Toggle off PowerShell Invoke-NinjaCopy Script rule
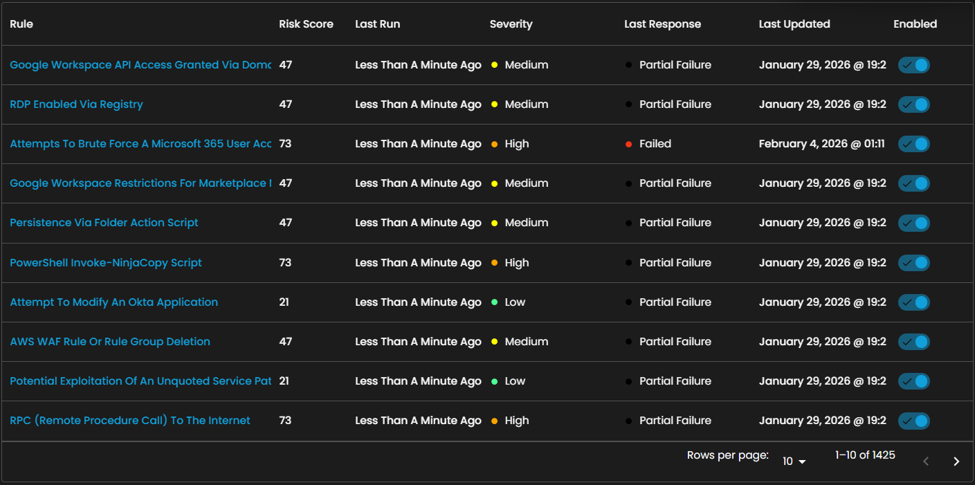The width and height of the screenshot is (975, 485). (913, 263)
